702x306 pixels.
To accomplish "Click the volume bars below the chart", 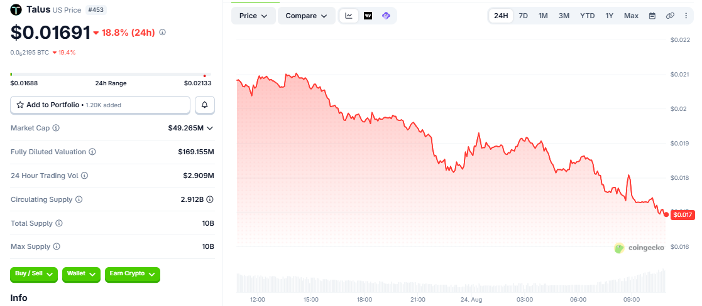I will pos(451,282).
